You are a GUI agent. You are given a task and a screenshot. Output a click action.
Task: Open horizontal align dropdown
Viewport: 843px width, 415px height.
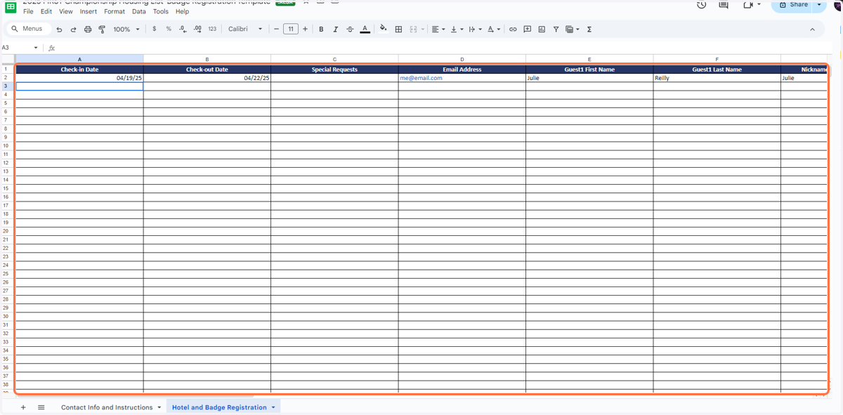coord(438,29)
